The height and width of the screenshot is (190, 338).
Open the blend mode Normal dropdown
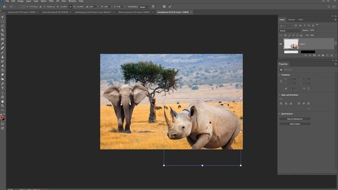[290, 31]
